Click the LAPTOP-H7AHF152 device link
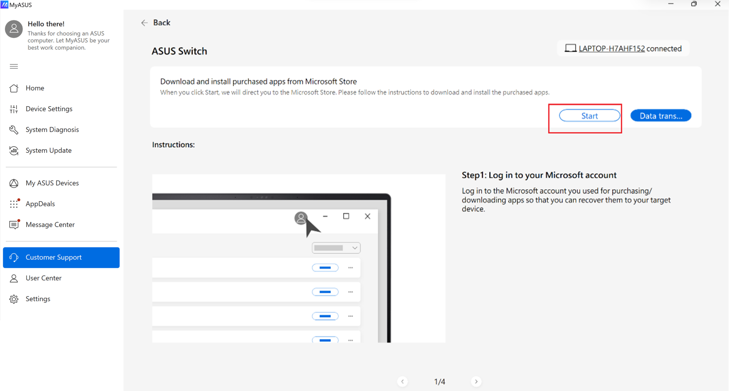 611,48
